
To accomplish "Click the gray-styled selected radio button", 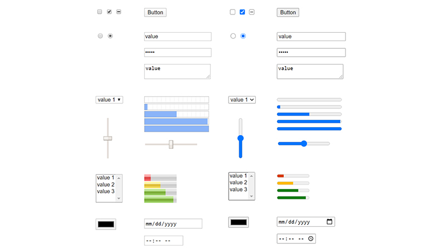I will (x=110, y=36).
